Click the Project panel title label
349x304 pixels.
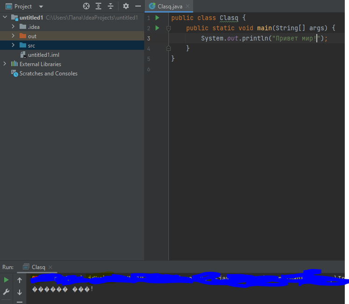(23, 7)
